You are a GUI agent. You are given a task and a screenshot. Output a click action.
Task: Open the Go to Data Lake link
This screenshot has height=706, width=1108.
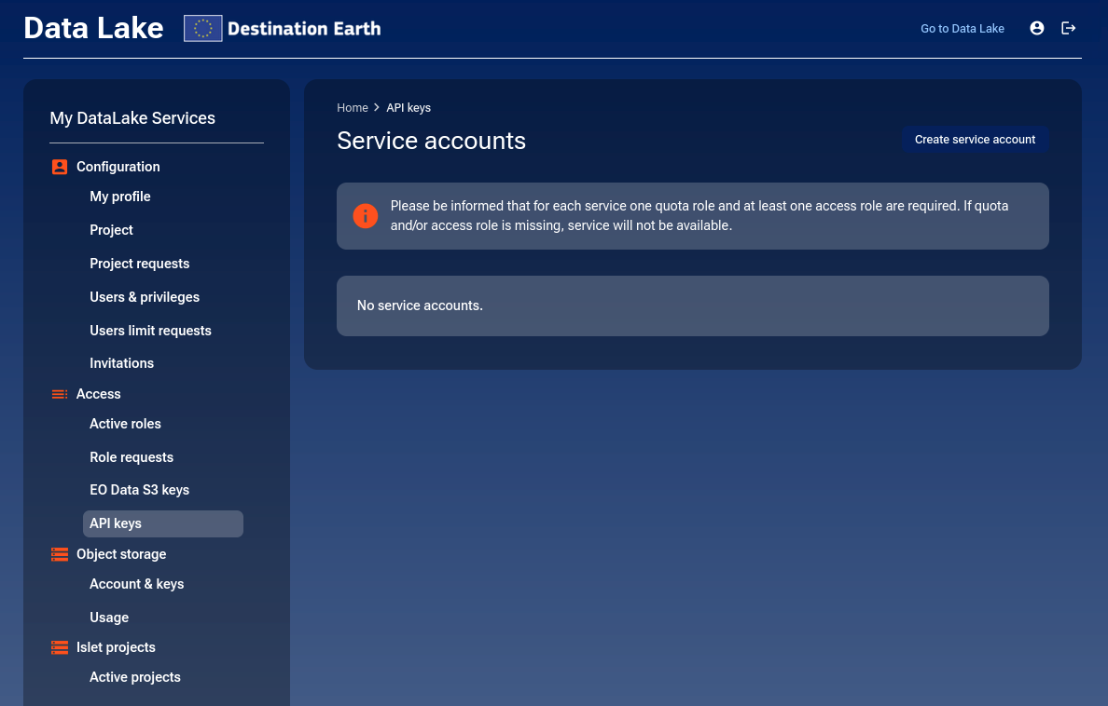962,28
